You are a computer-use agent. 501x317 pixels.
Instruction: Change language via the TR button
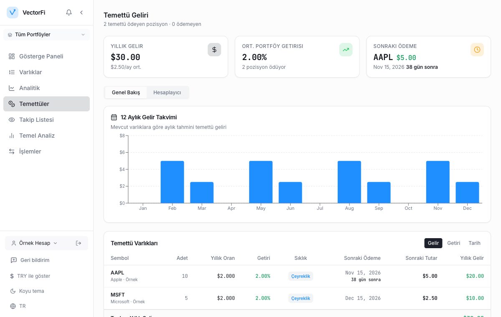(x=46, y=306)
